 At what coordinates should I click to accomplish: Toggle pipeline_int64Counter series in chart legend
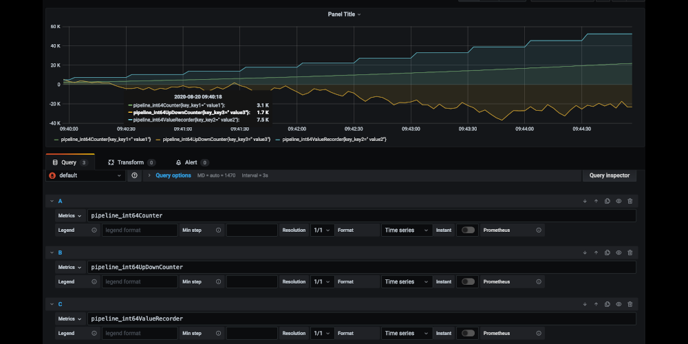pos(106,139)
